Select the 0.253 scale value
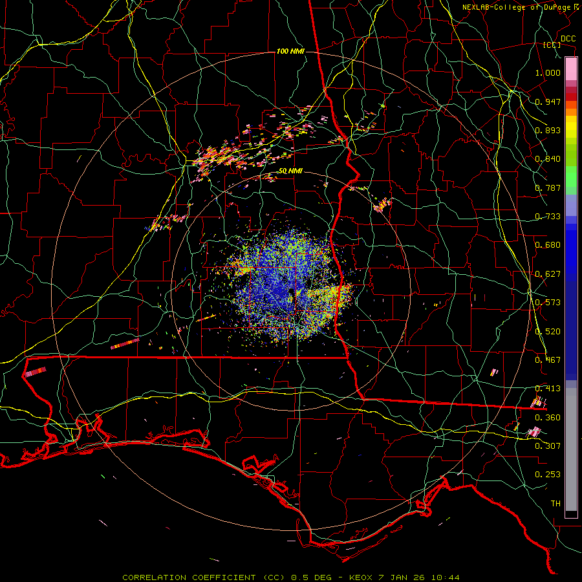The height and width of the screenshot is (582, 582). [548, 475]
